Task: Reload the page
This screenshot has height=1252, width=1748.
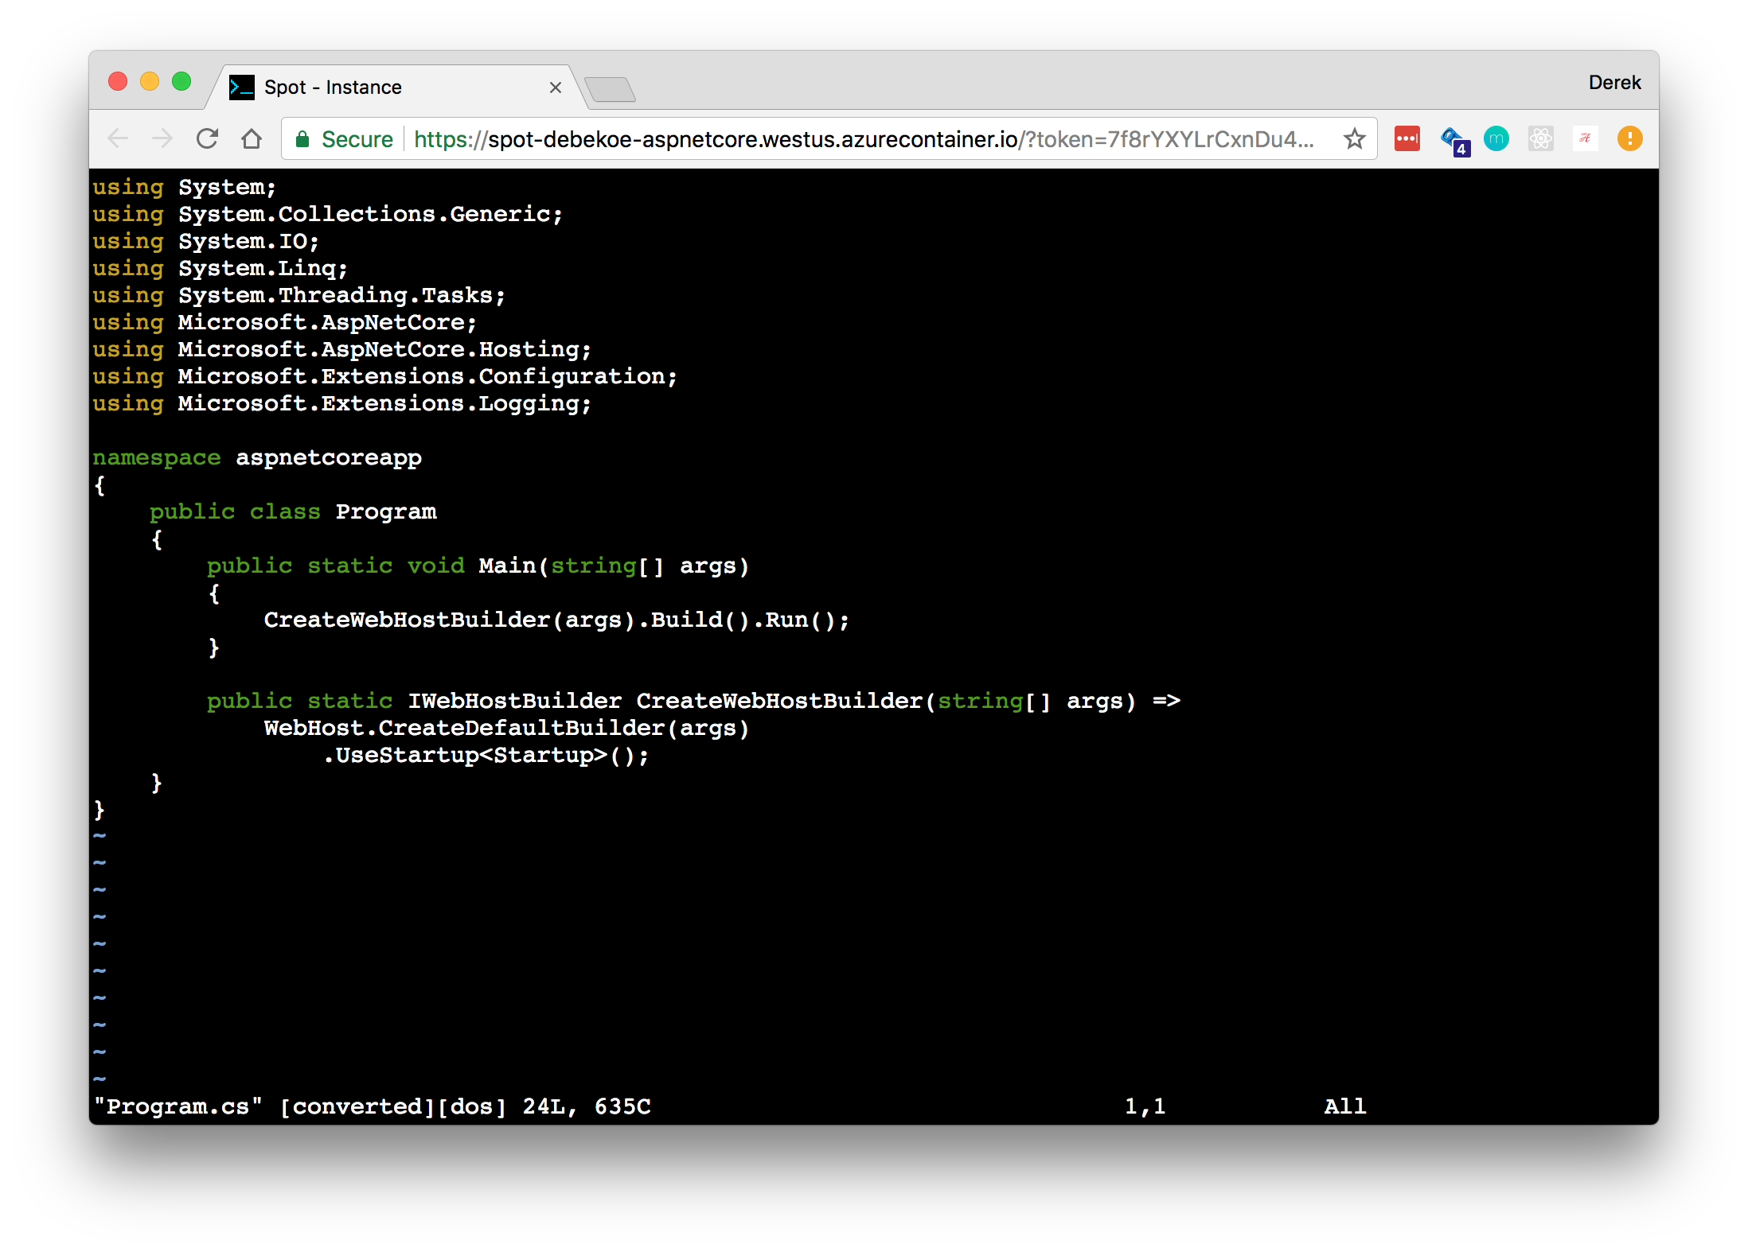Action: point(207,139)
